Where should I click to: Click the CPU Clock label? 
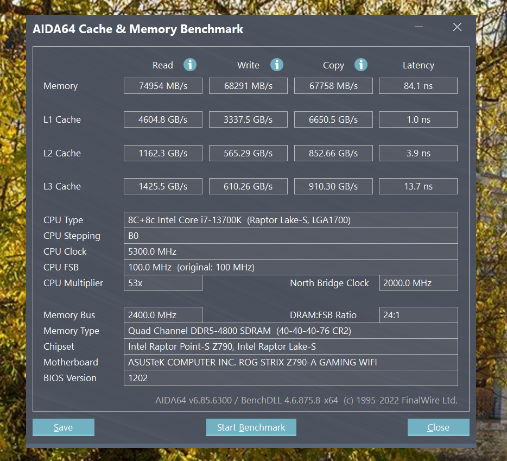pos(65,251)
